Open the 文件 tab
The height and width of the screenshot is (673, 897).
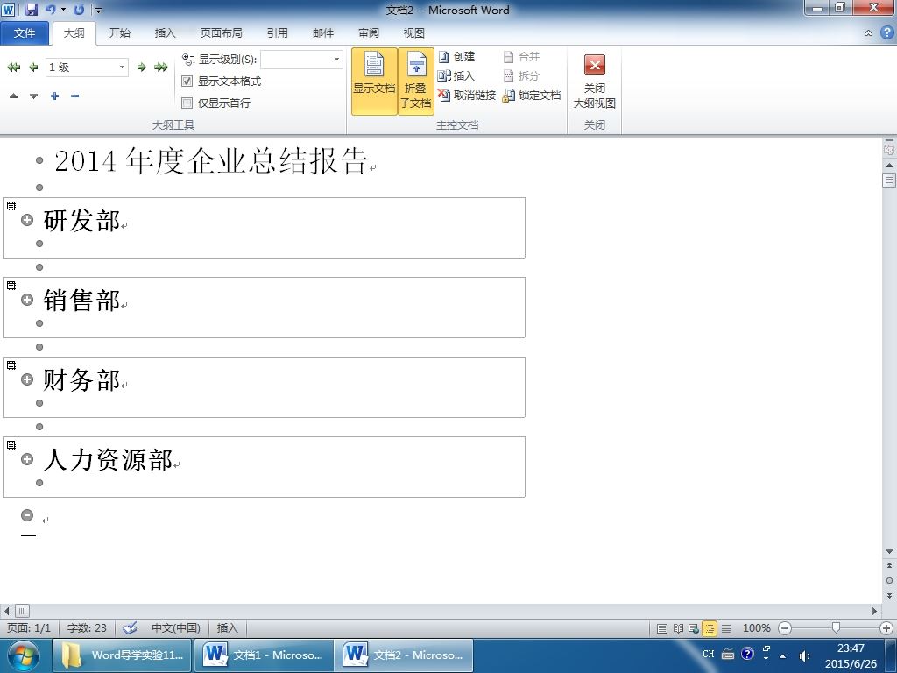pyautogui.click(x=24, y=33)
